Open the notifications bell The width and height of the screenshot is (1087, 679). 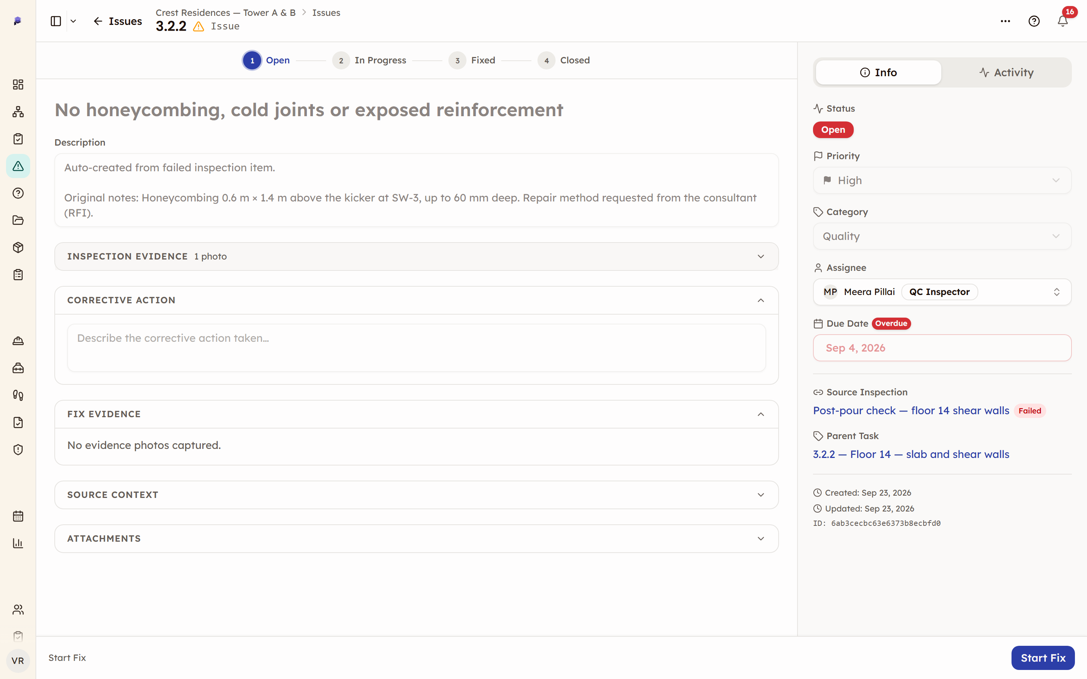pyautogui.click(x=1062, y=21)
